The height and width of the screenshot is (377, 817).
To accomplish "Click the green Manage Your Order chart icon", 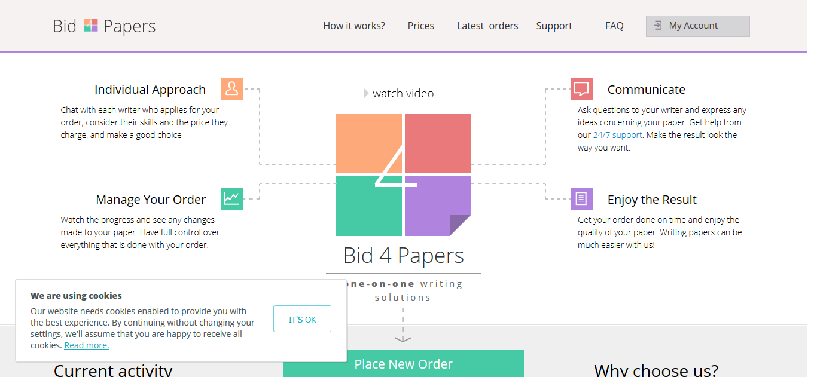I will (x=231, y=198).
